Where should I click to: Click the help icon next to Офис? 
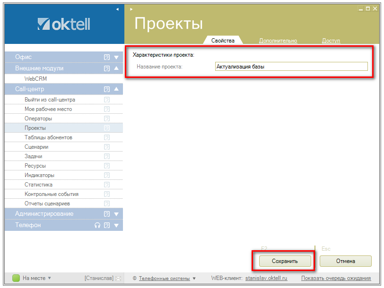[x=107, y=57]
